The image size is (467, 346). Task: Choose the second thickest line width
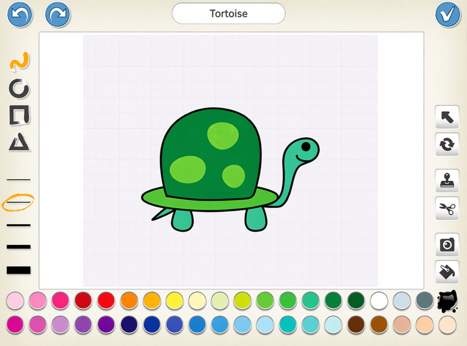point(19,247)
